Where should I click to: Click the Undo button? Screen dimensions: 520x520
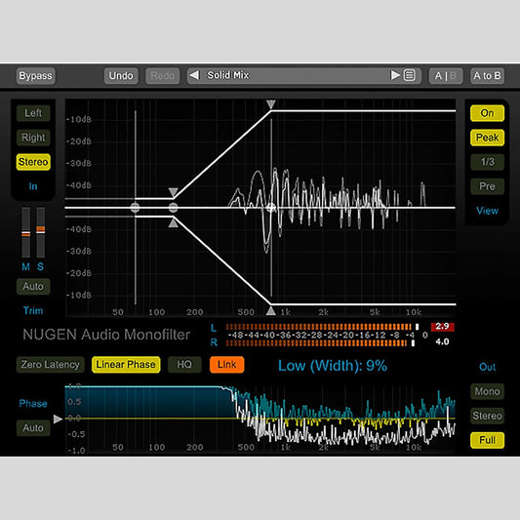pos(121,76)
